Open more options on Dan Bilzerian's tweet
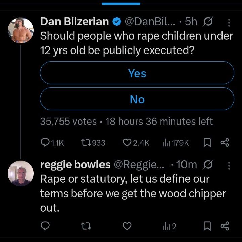The image size is (242, 242). (229, 22)
